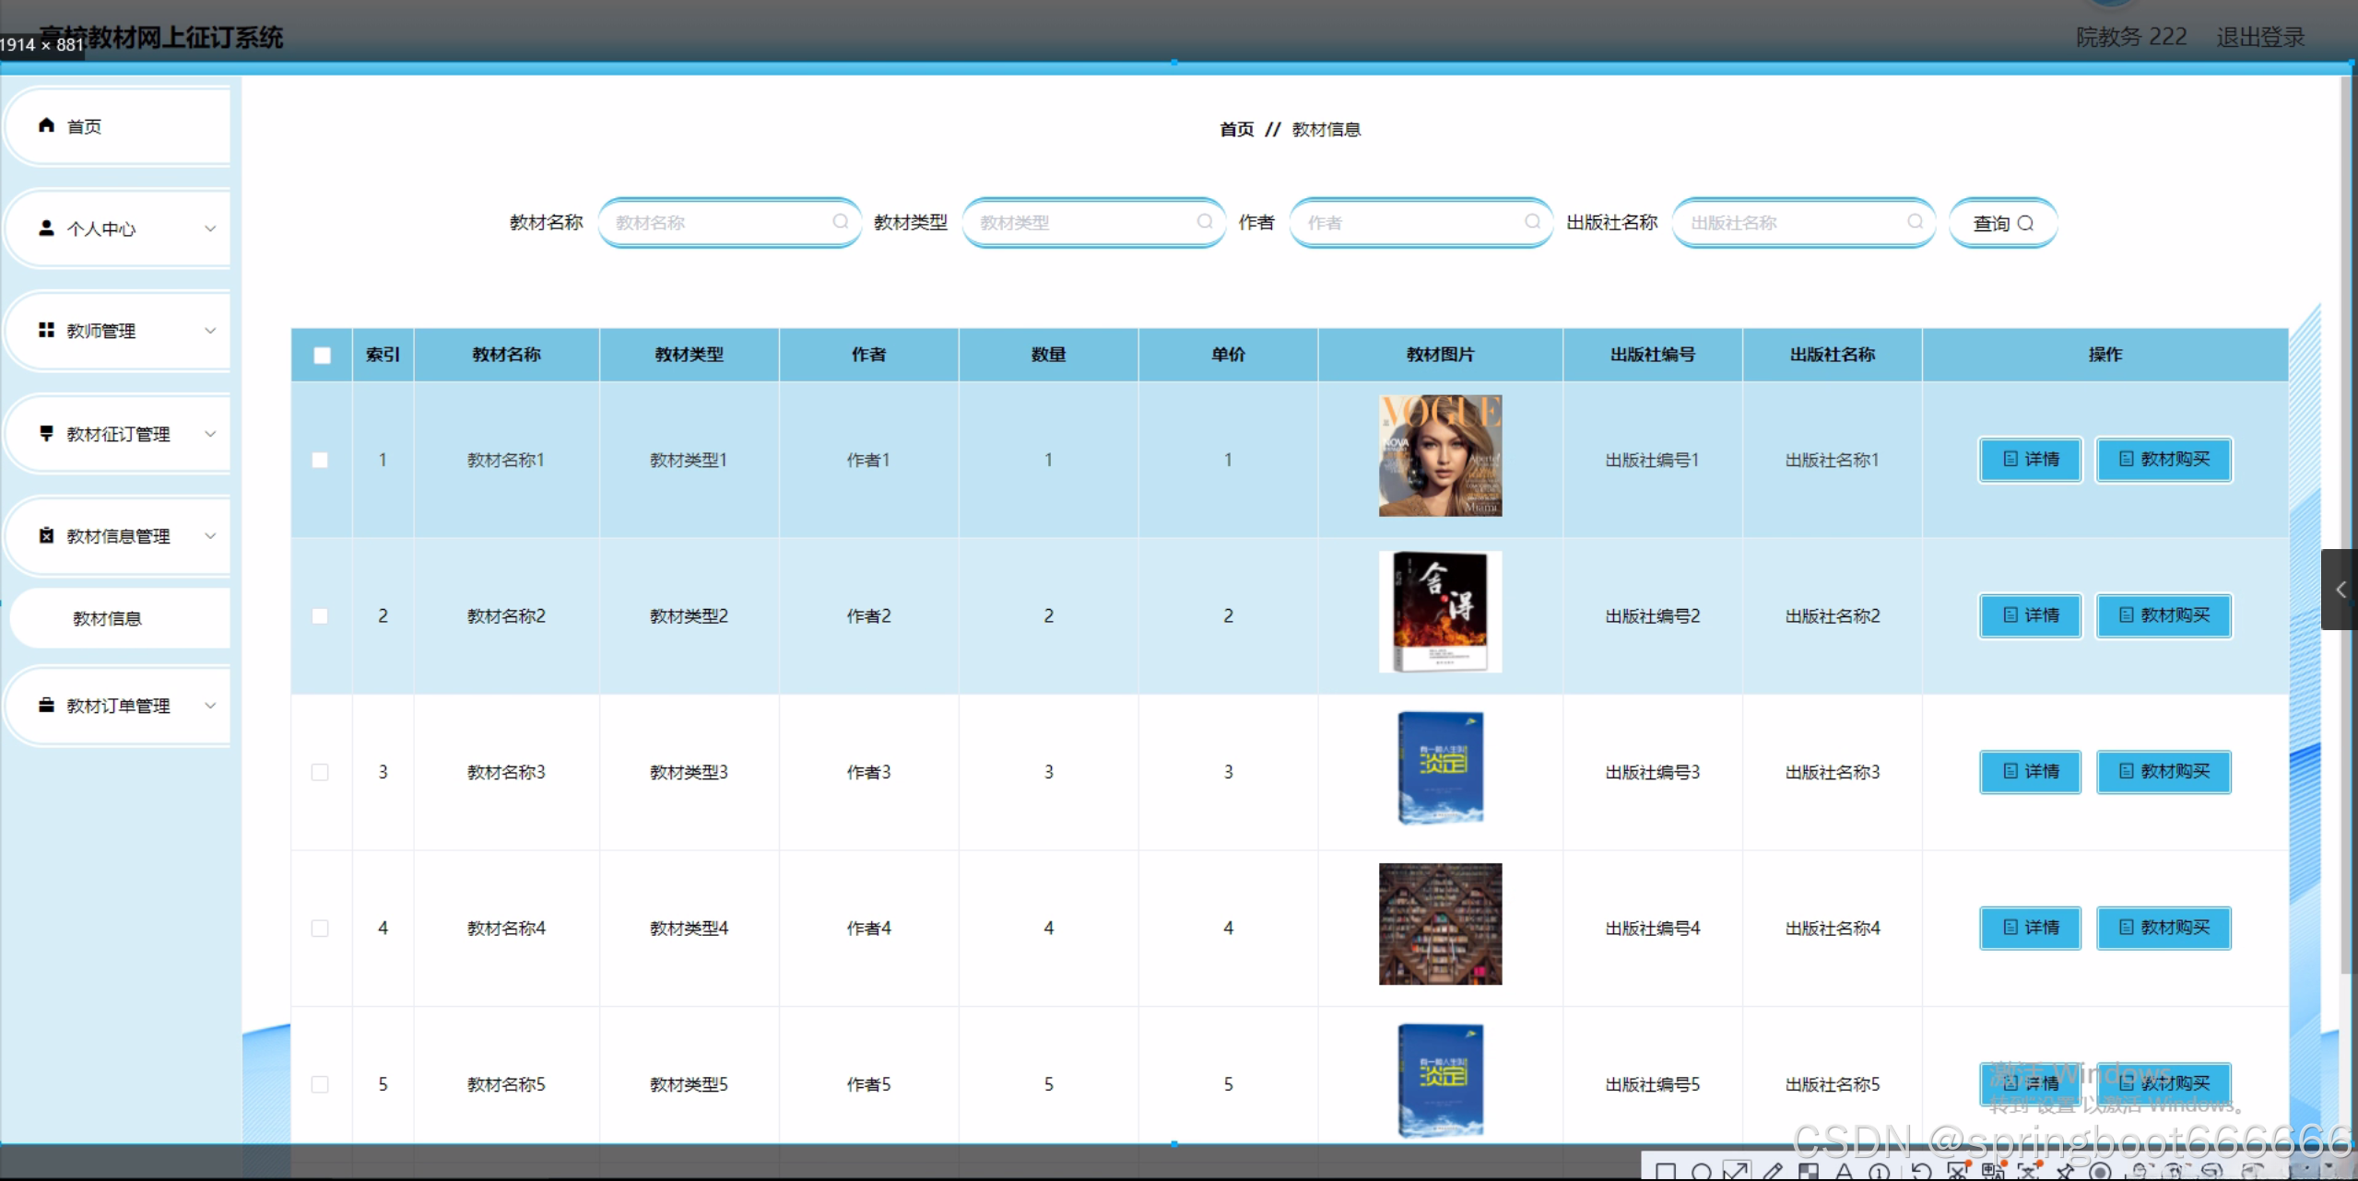Click the 教材订单管理 briefcase icon
The width and height of the screenshot is (2358, 1181).
pyautogui.click(x=46, y=705)
